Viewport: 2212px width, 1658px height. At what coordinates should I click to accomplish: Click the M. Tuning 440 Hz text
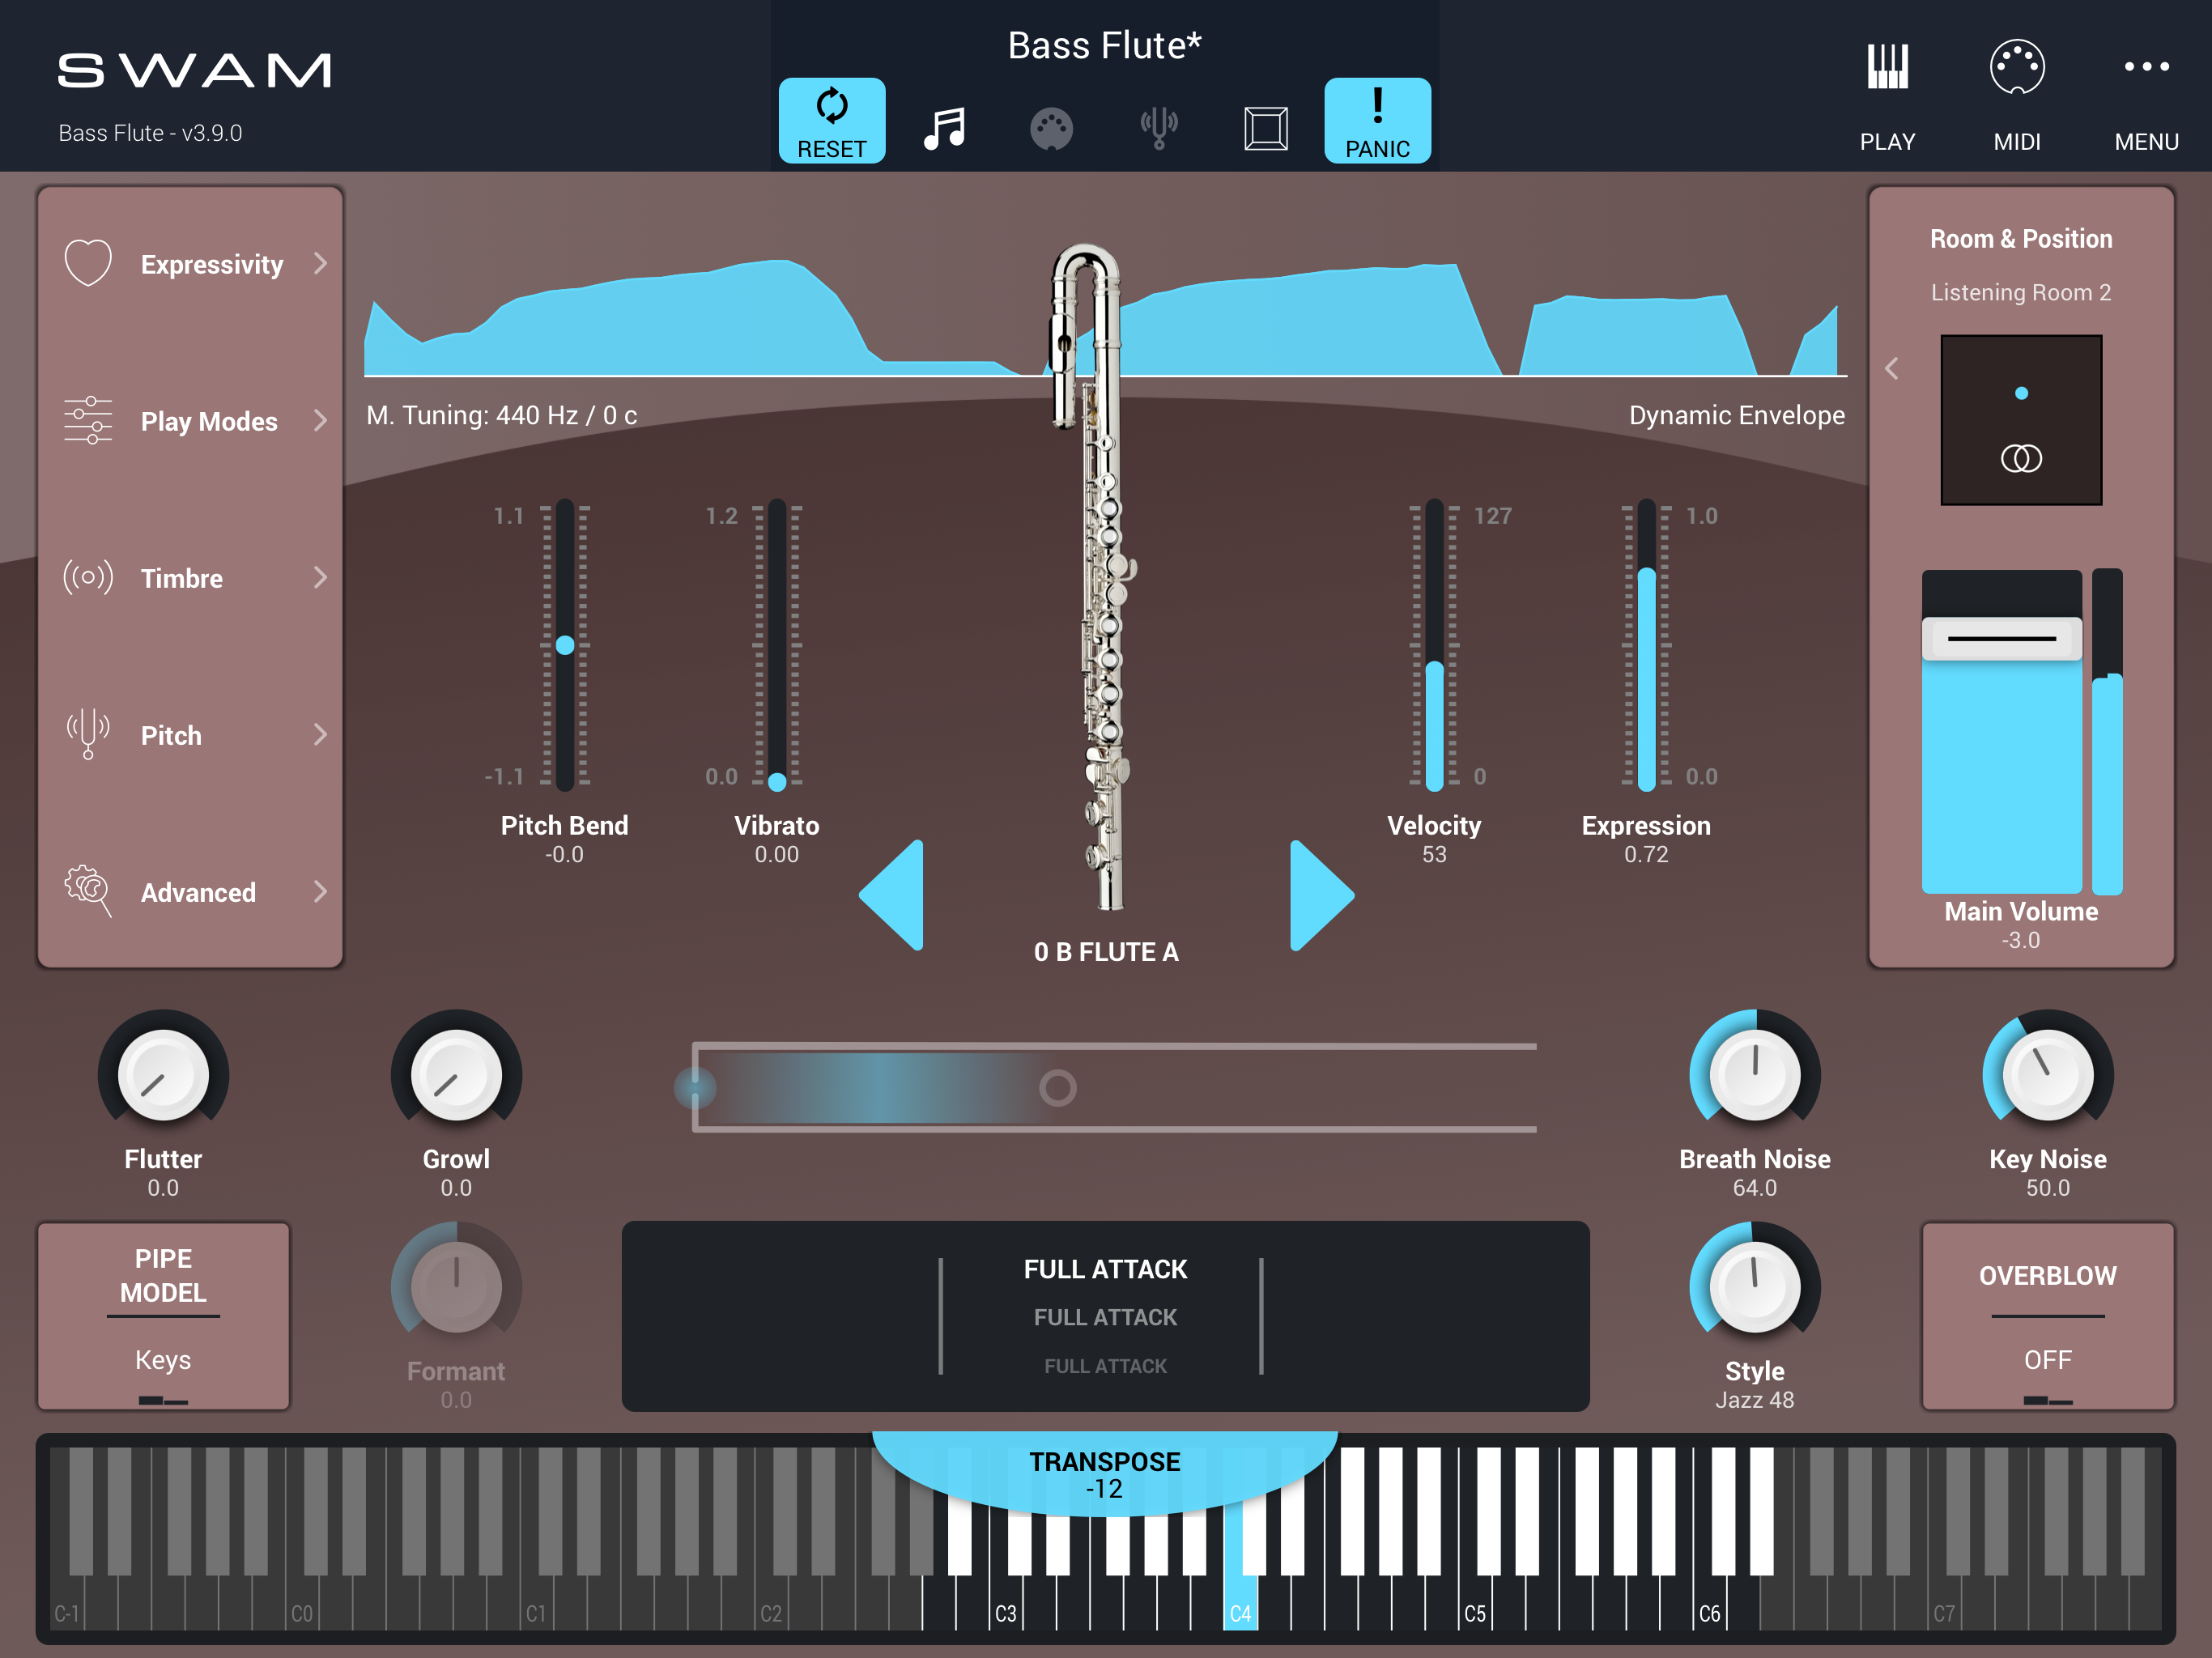(501, 415)
